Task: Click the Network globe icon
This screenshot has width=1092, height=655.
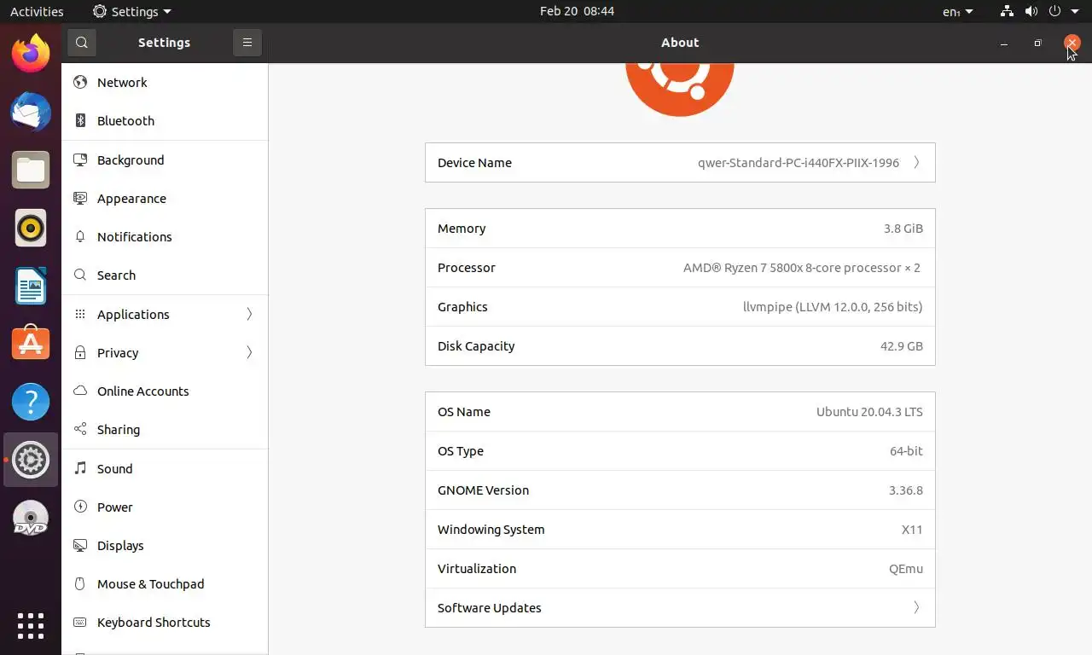Action: pos(80,83)
